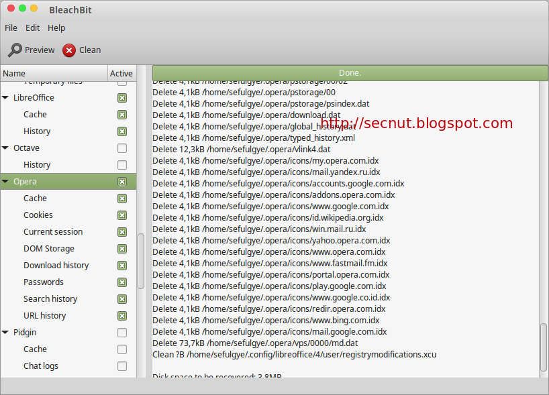Click the vlink4.dat log line

242,150
